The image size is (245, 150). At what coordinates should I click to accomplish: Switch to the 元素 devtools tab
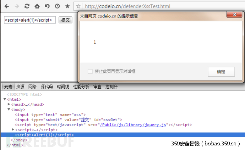click(x=8, y=87)
